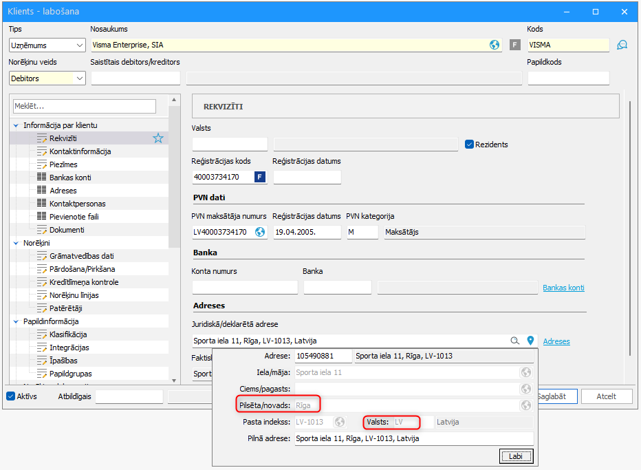
Task: Select Norēķinu līnijas in the tree
Action: (74, 295)
